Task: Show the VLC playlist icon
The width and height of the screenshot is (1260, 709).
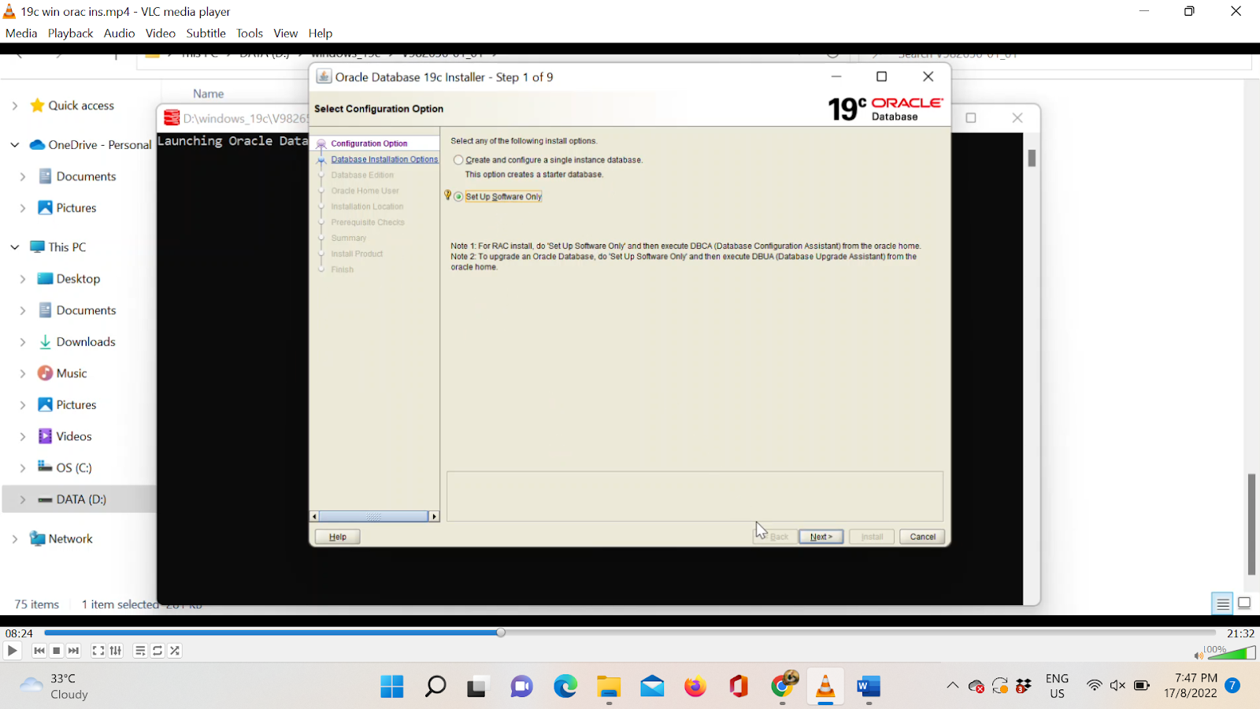Action: [x=140, y=651]
